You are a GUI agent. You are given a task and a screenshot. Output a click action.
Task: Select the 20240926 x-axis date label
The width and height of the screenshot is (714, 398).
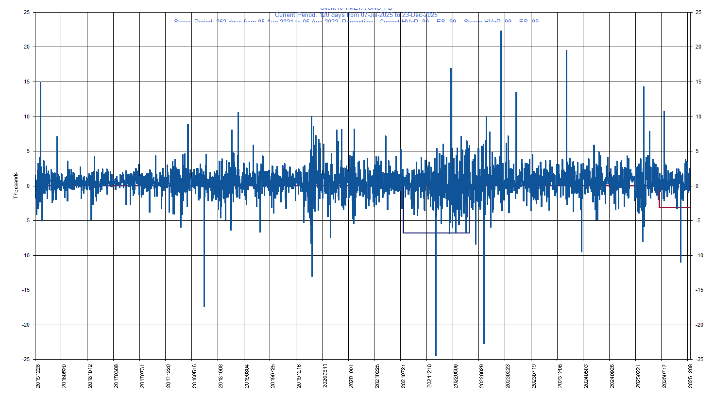(612, 376)
